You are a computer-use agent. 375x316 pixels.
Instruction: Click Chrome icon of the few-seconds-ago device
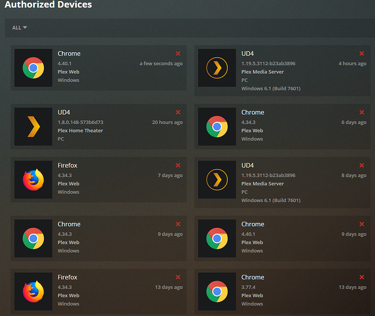pos(33,68)
